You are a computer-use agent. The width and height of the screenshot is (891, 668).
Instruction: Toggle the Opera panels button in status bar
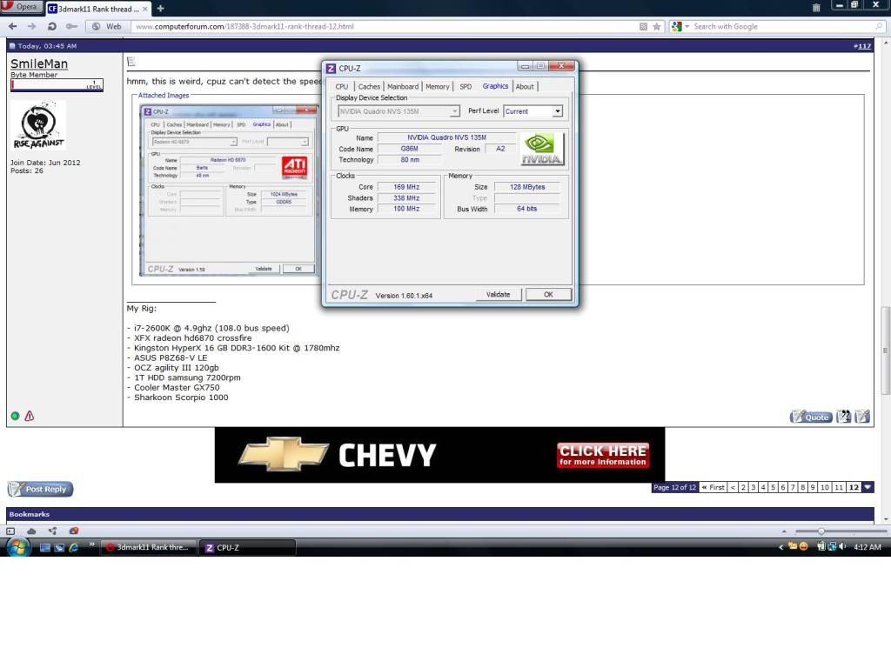click(x=10, y=531)
